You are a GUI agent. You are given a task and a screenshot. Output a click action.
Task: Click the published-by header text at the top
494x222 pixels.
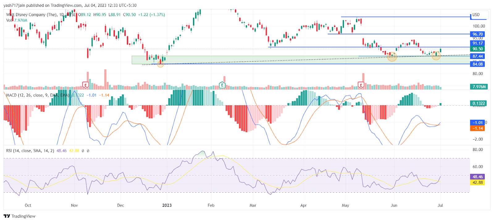coord(70,5)
